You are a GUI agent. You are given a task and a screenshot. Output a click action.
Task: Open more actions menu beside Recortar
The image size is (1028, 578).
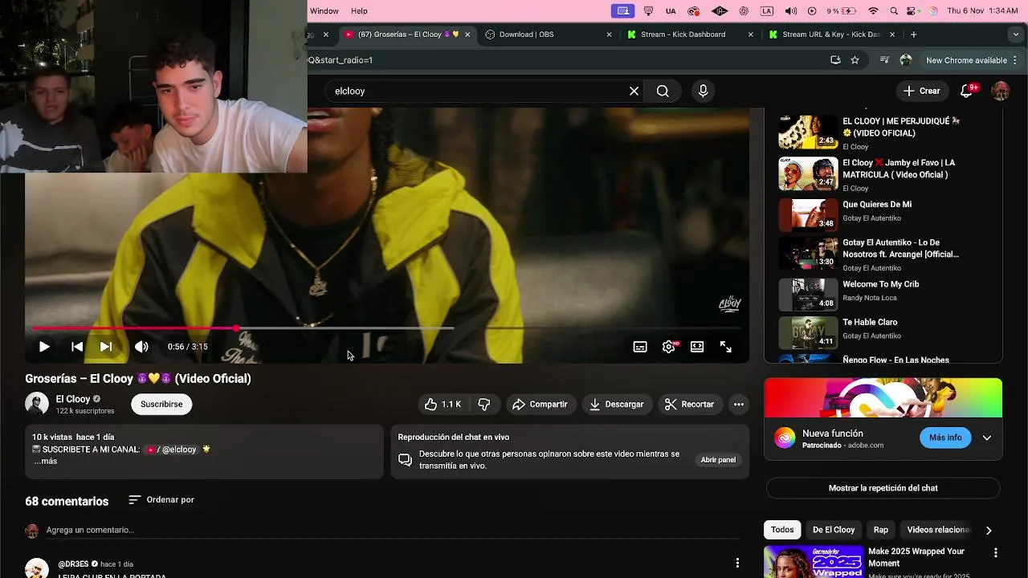tap(739, 405)
